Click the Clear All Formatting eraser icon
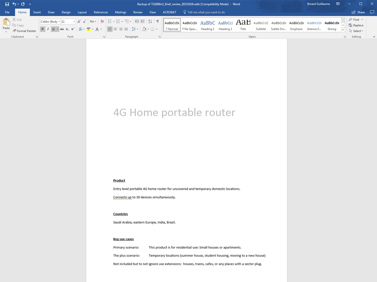Viewport: 377px width, 282px height. (x=102, y=22)
